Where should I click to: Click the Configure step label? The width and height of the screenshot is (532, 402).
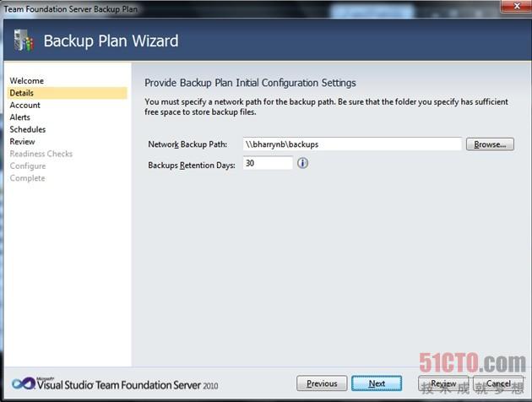[x=28, y=166]
